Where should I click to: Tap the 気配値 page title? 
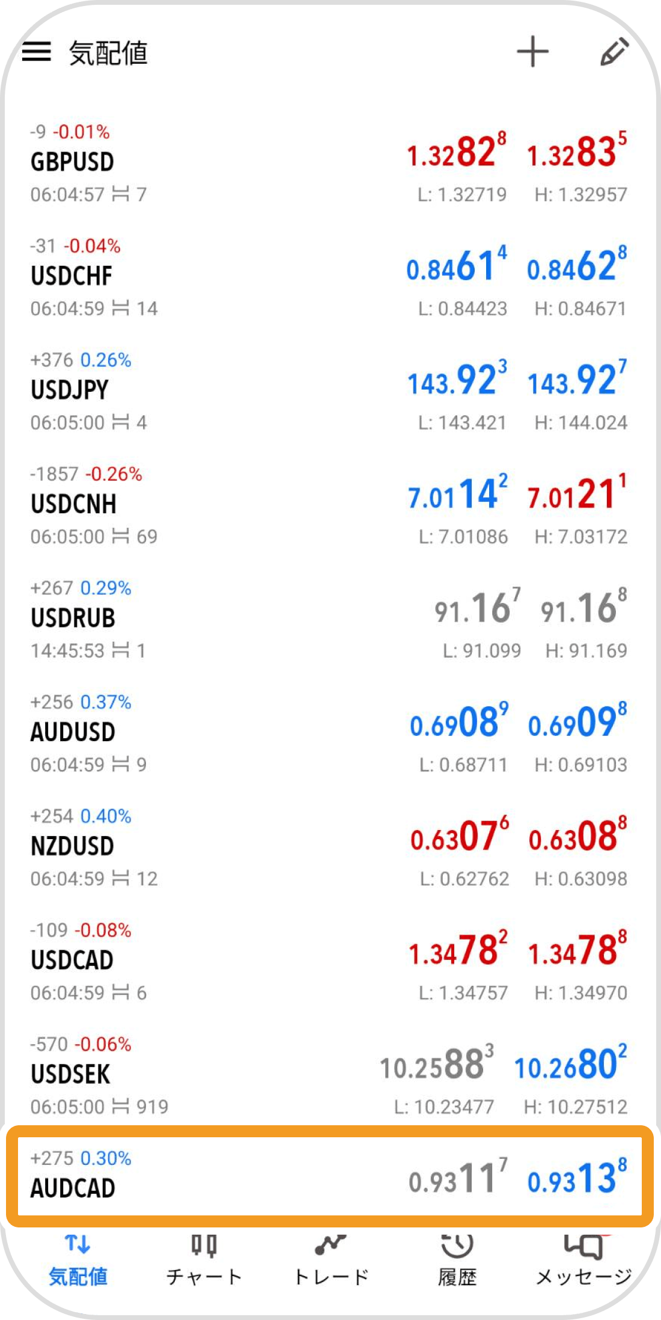(108, 53)
